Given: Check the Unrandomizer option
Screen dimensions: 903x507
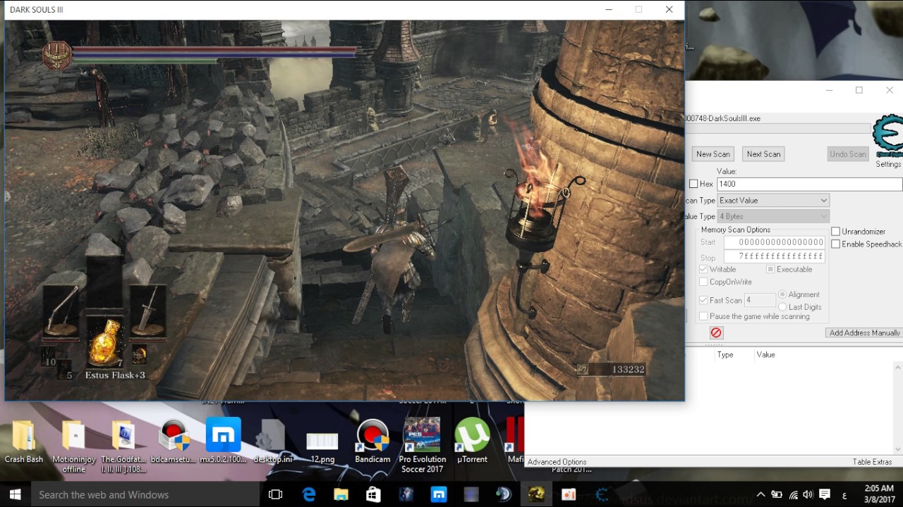Looking at the screenshot, I should coord(835,232).
